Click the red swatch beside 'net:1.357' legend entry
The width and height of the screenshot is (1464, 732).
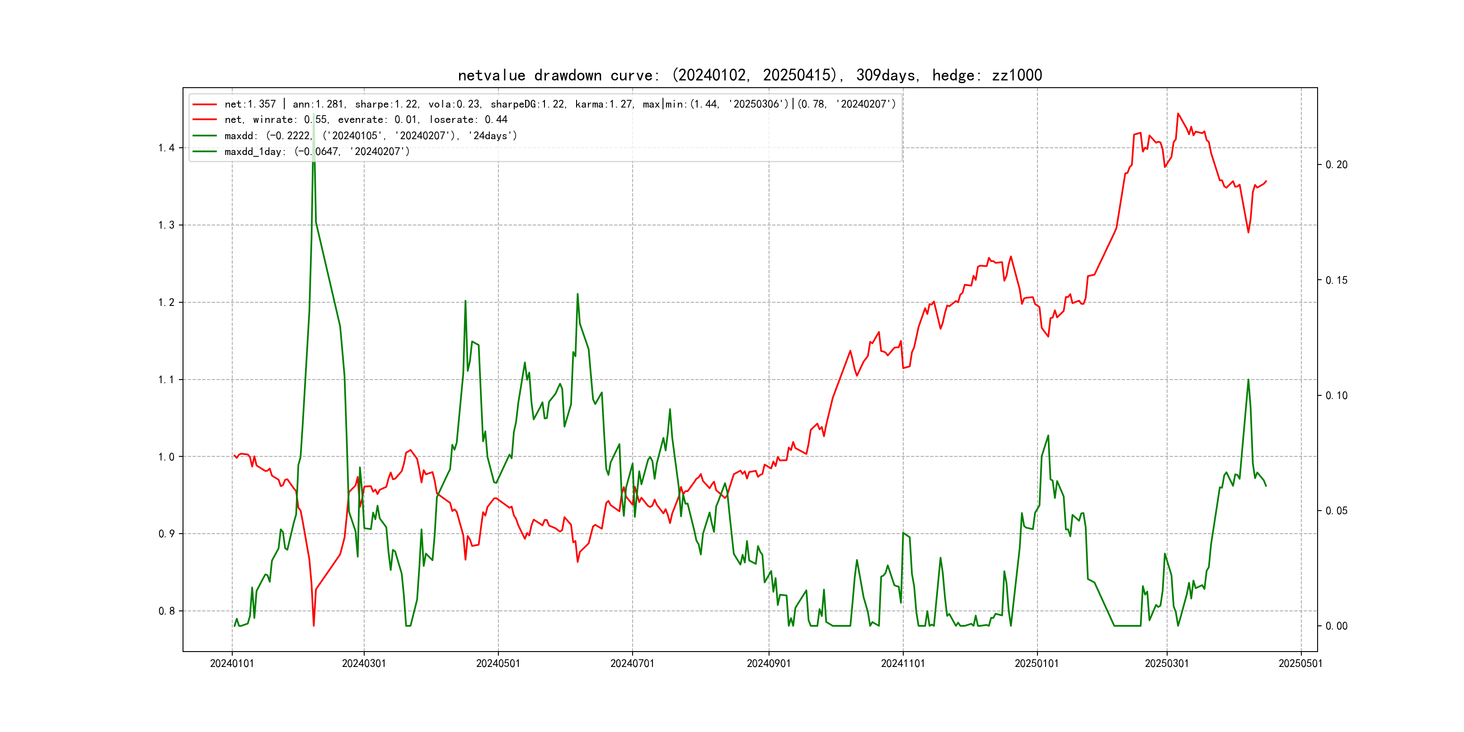click(205, 104)
